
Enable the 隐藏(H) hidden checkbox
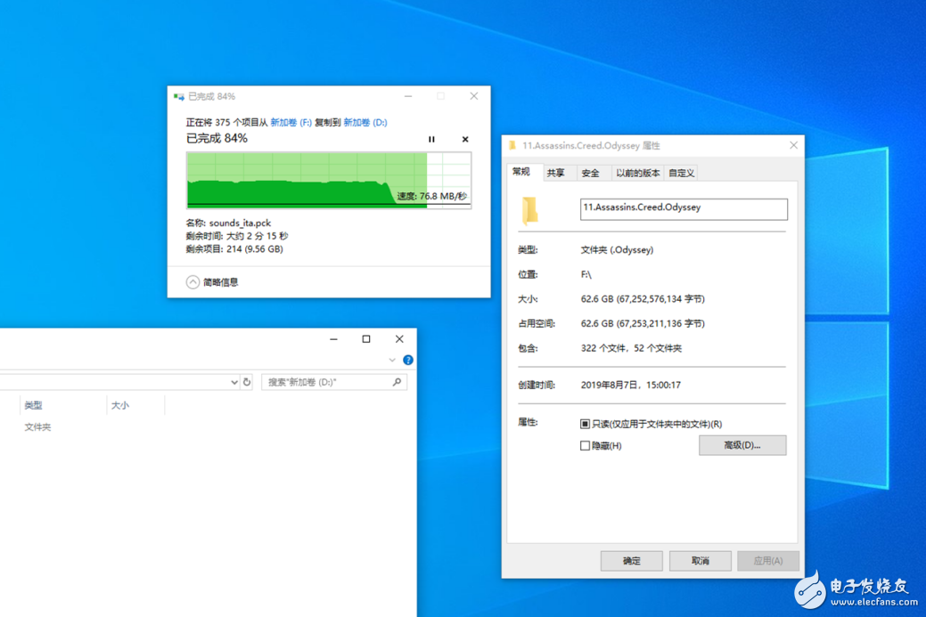click(x=585, y=445)
